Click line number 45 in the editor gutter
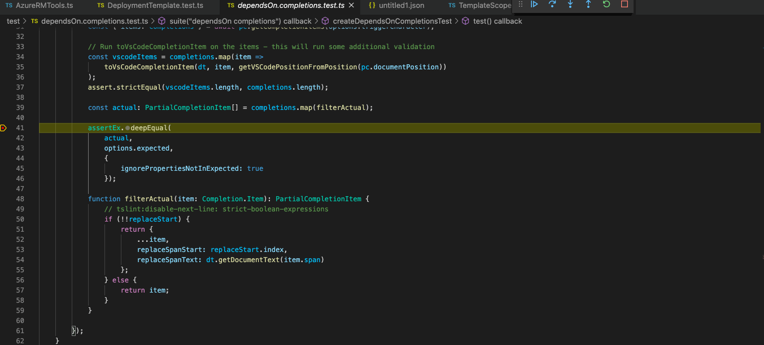Image resolution: width=764 pixels, height=345 pixels. coord(20,168)
